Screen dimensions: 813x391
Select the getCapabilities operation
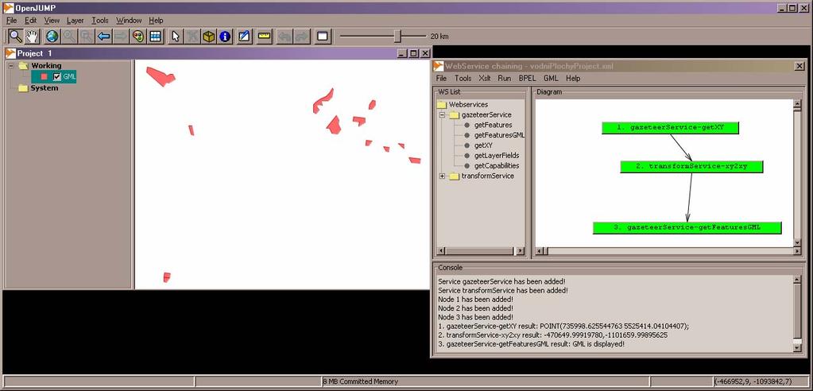tap(497, 166)
